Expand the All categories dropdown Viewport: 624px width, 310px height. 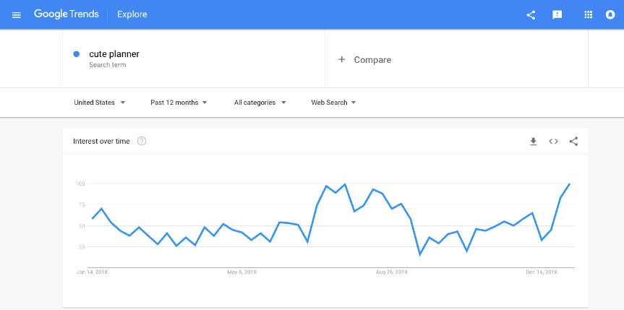tap(260, 103)
